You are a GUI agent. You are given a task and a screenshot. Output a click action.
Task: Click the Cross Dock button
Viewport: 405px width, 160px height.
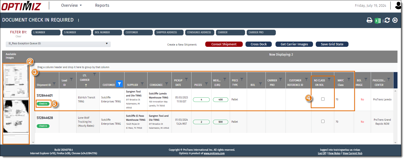coord(259,44)
